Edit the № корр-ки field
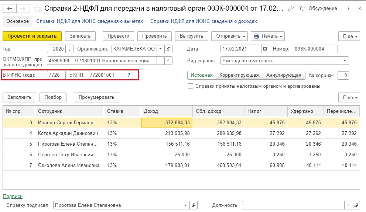Screen dimensions: 366x212 click(x=343, y=76)
